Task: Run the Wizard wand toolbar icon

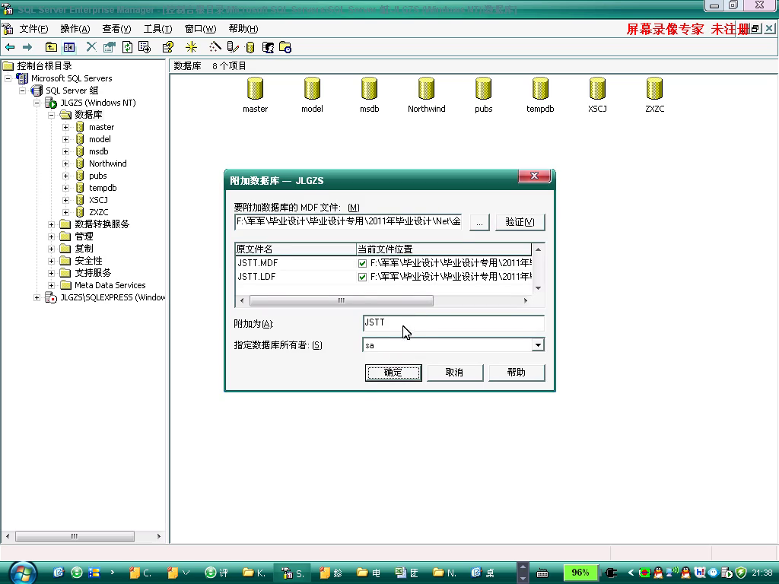Action: (x=215, y=47)
